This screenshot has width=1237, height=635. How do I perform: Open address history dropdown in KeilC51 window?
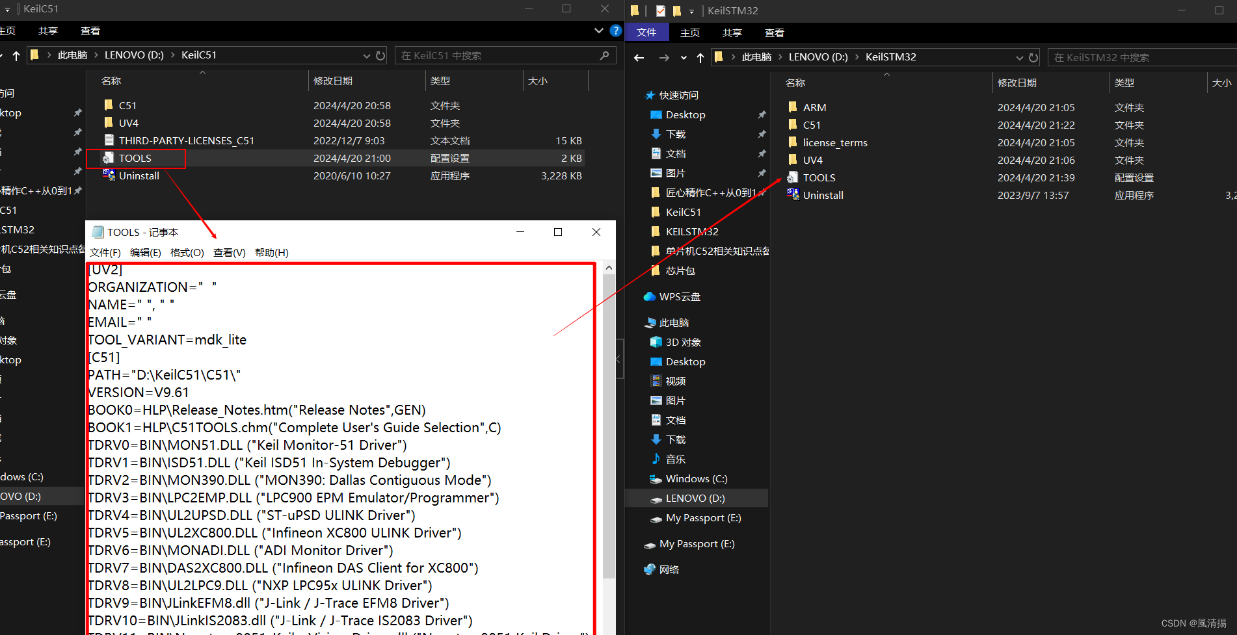click(x=367, y=56)
